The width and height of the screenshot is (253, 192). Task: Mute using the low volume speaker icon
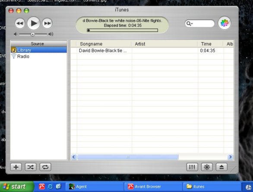coord(16,34)
